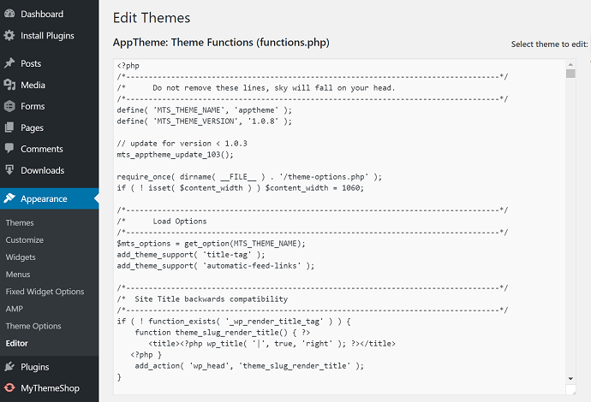This screenshot has width=591, height=402.
Task: Click the Media icon in sidebar
Action: [x=9, y=85]
